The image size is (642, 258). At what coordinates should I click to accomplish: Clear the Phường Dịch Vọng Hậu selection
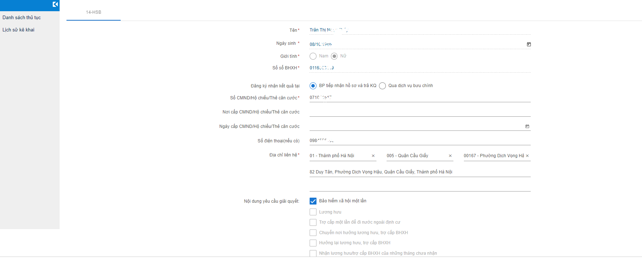pos(527,156)
